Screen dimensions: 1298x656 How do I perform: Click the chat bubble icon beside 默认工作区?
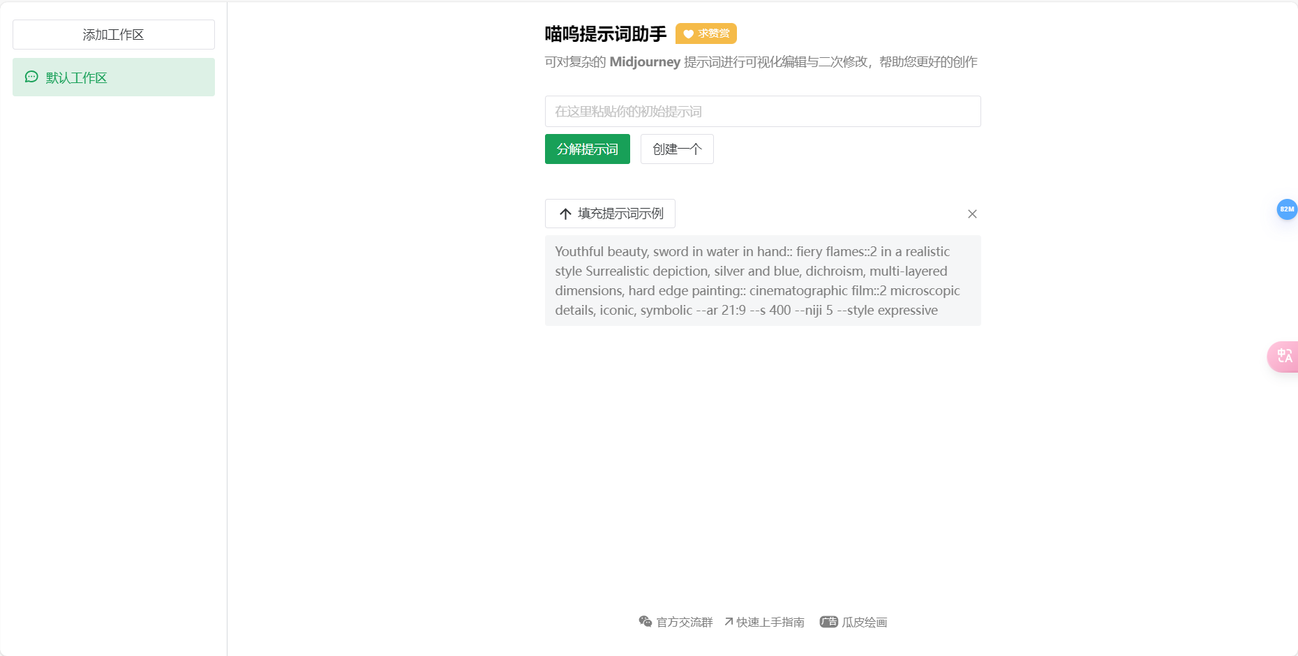tap(30, 77)
